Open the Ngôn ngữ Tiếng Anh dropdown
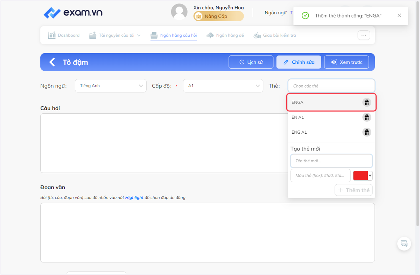This screenshot has height=275, width=420. point(111,86)
